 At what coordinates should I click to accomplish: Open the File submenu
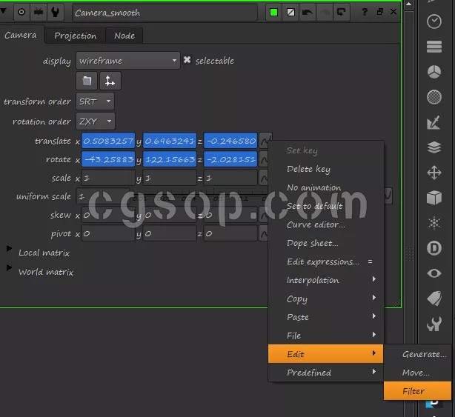pyautogui.click(x=325, y=336)
